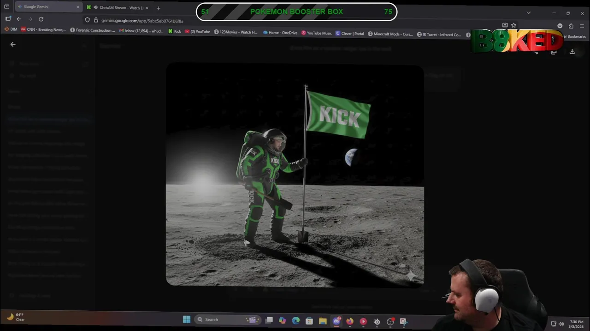
Task: Open a new browser tab
Action: tap(158, 8)
